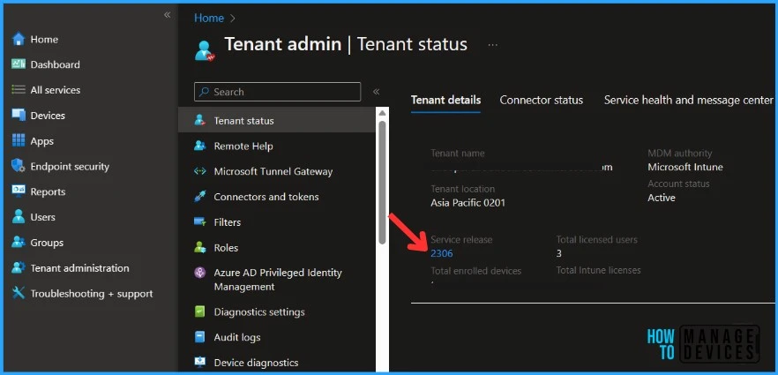778x375 pixels.
Task: Click the Filters icon
Action: coord(200,221)
